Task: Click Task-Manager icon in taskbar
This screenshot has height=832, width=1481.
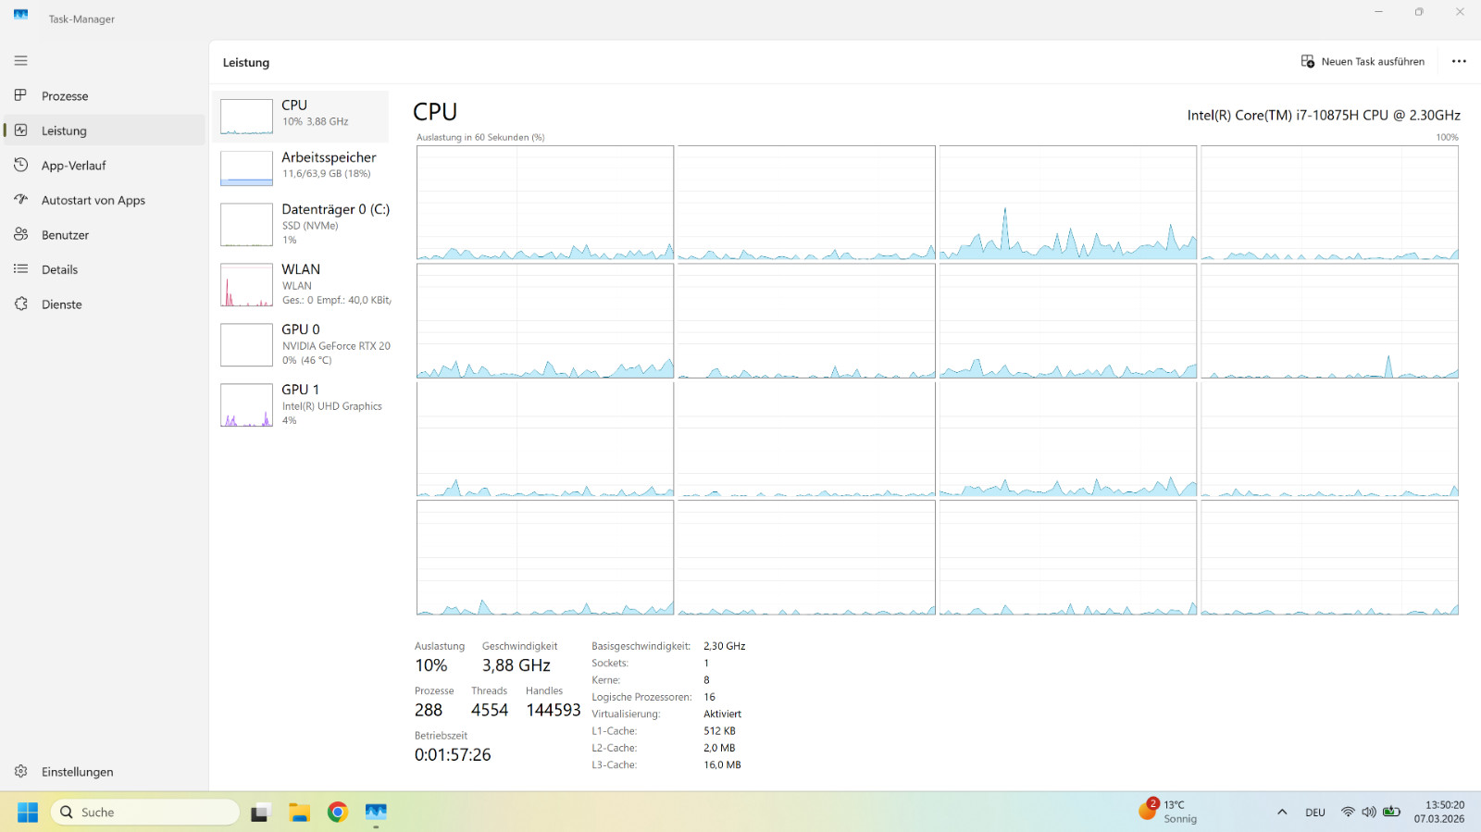Action: point(376,813)
